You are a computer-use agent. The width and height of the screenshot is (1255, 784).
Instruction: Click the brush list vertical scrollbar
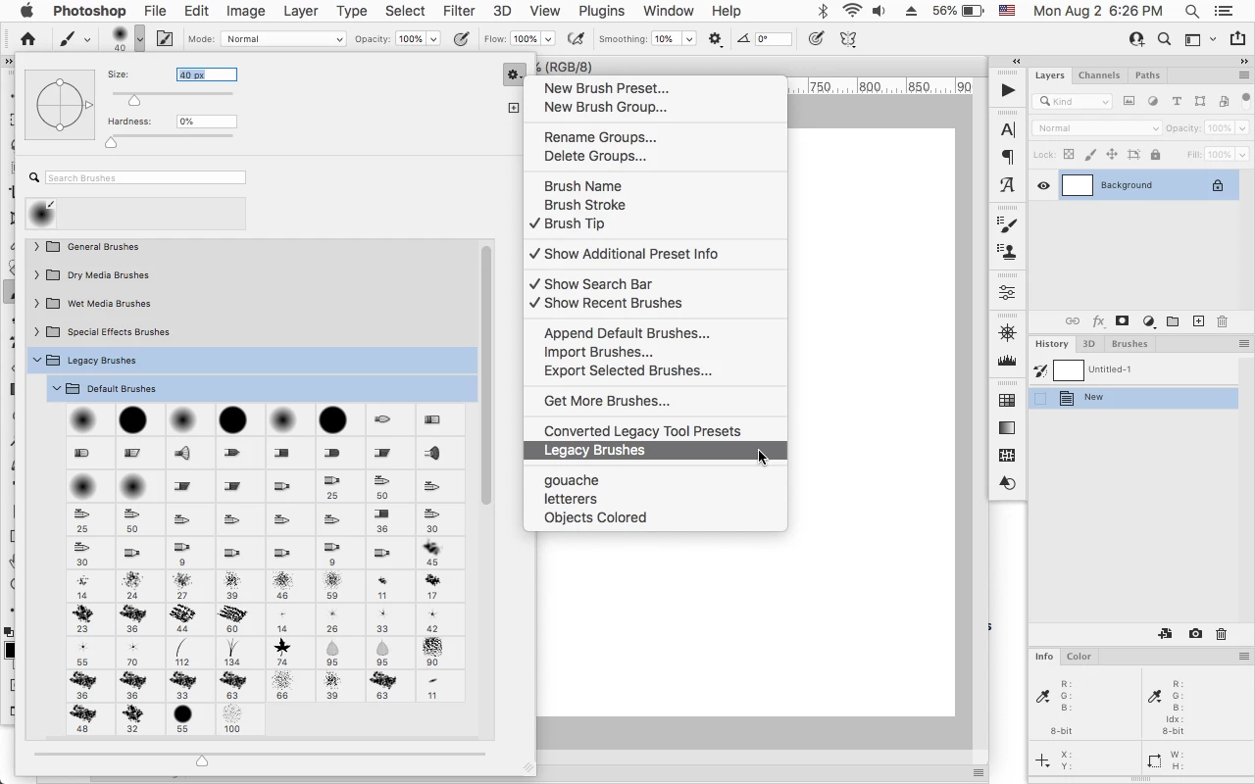pos(486,374)
